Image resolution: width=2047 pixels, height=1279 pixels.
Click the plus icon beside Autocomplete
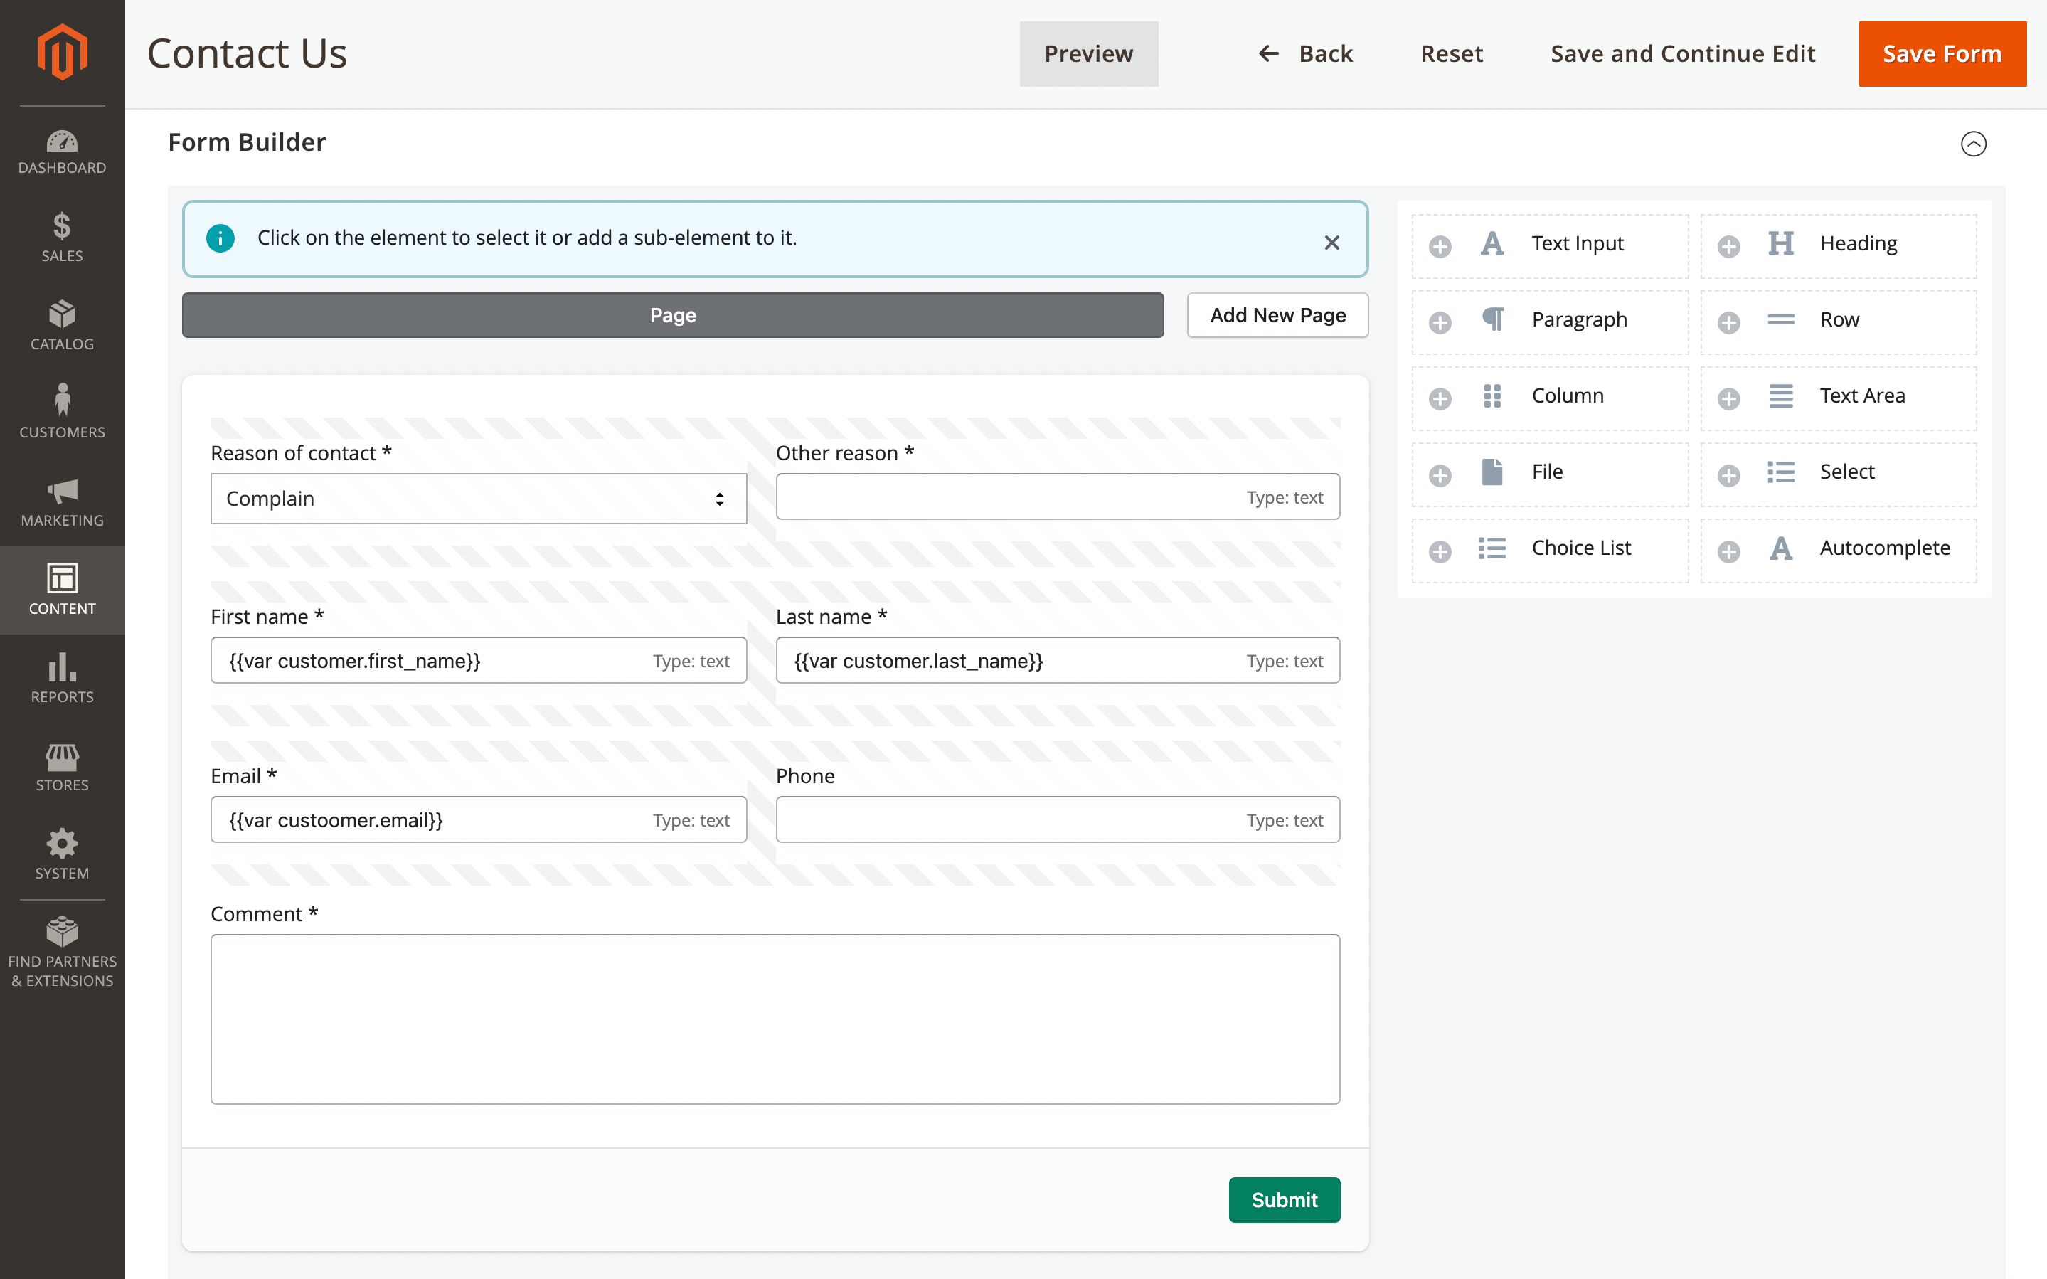[x=1728, y=551]
